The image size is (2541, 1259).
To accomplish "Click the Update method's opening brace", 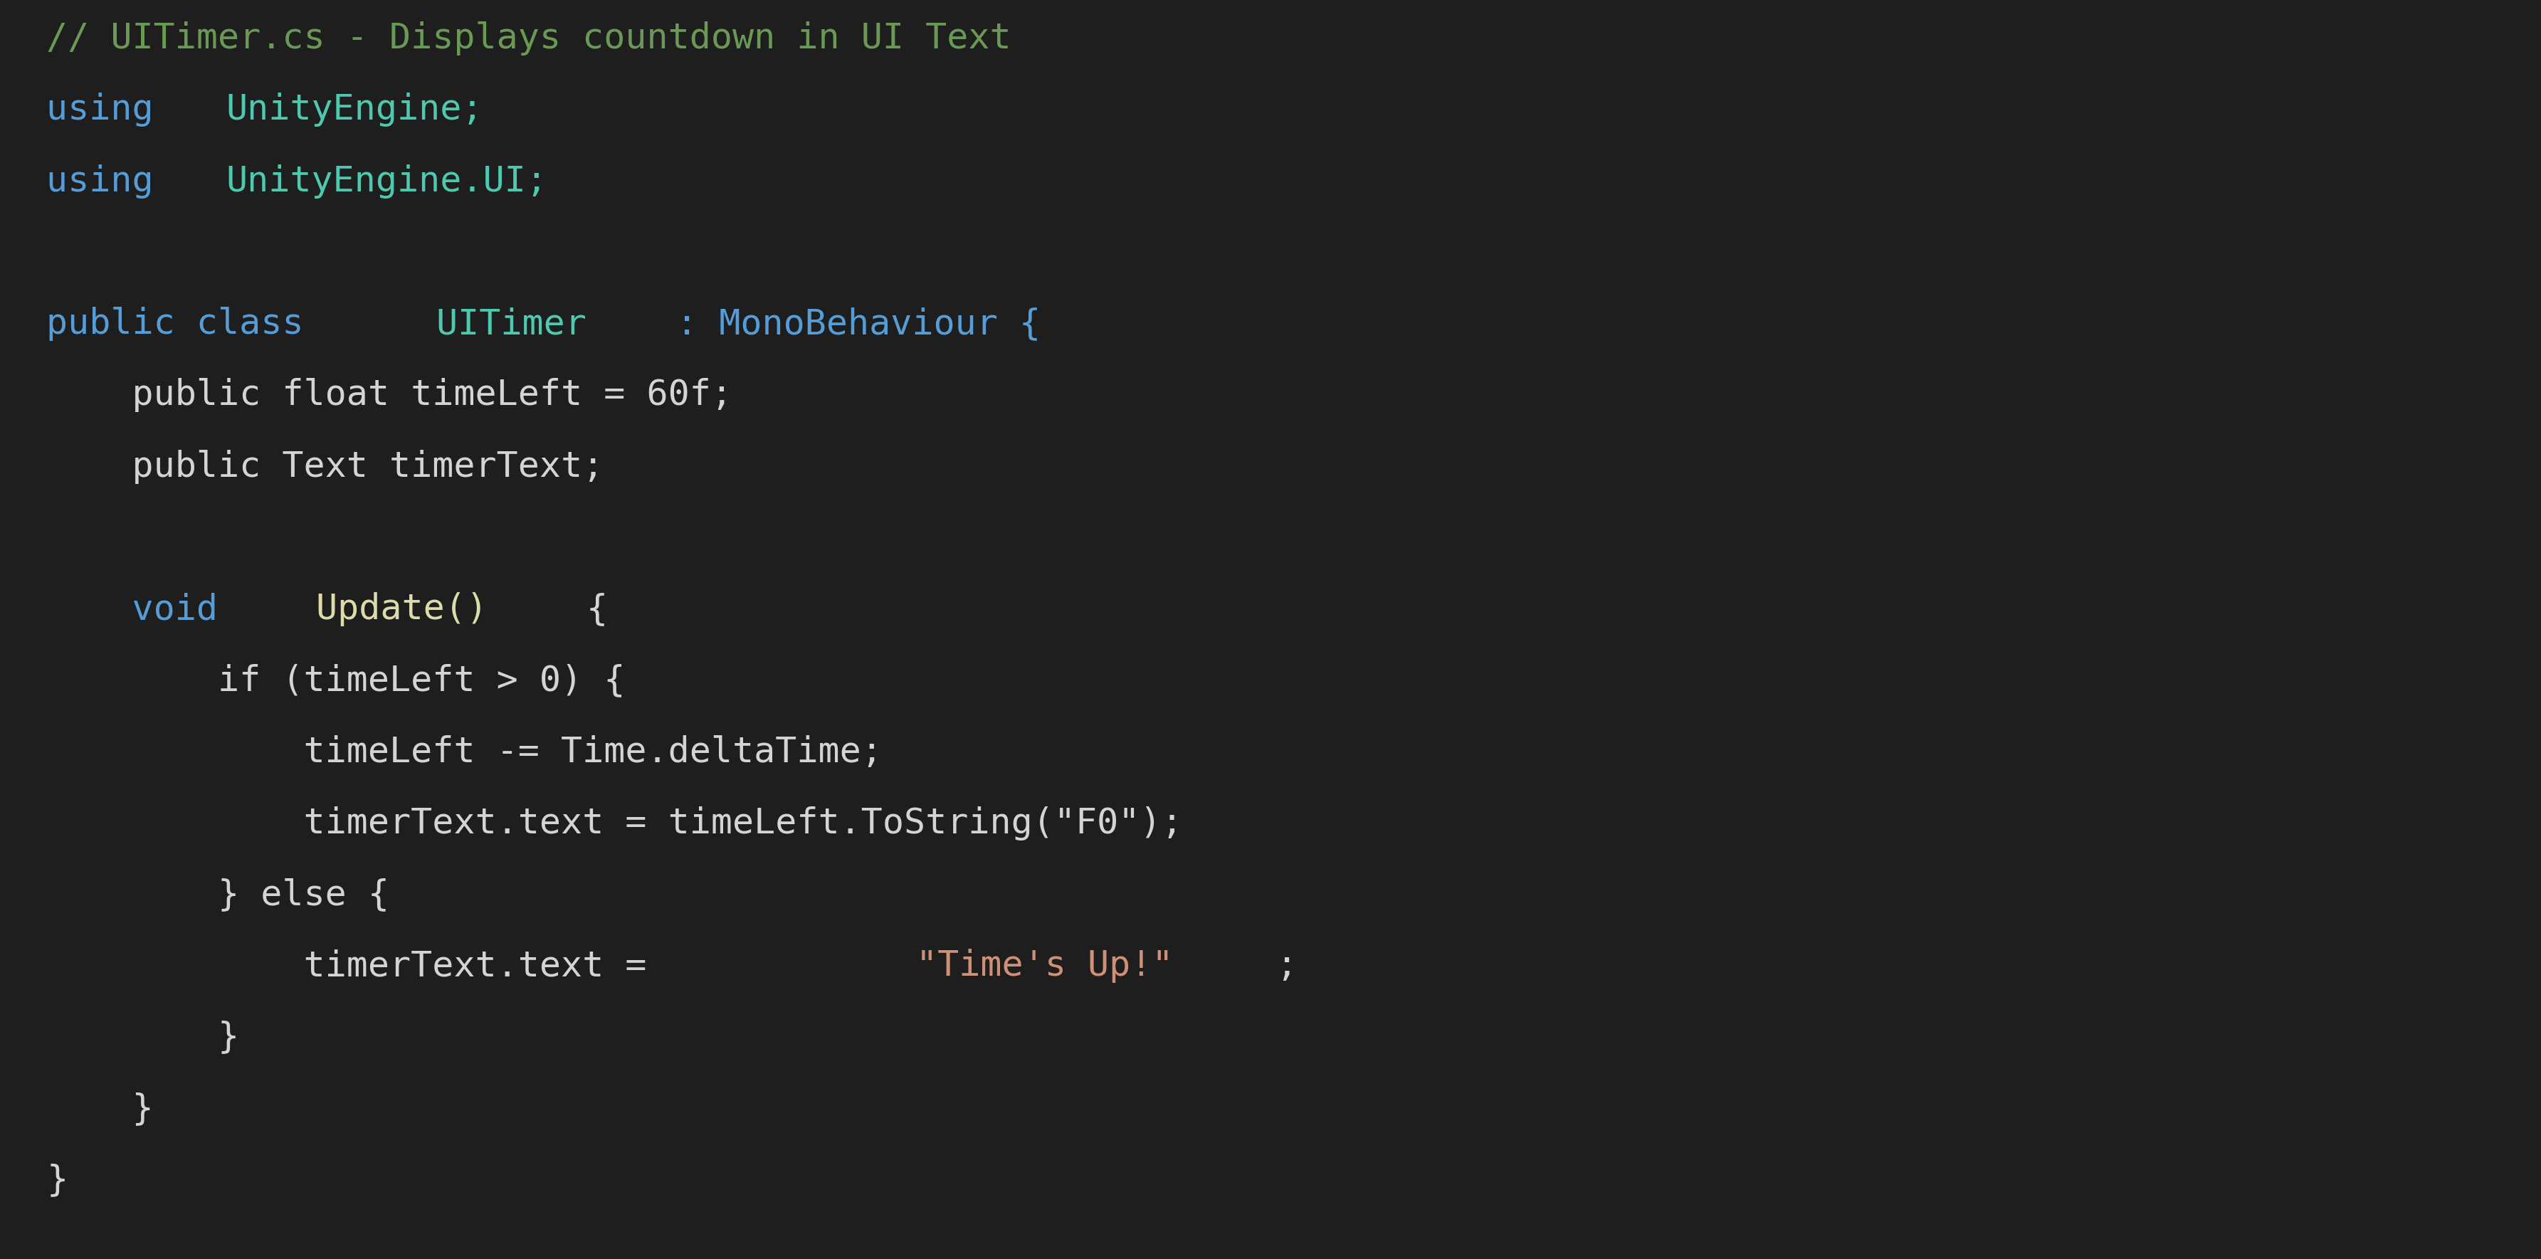I will click(596, 608).
